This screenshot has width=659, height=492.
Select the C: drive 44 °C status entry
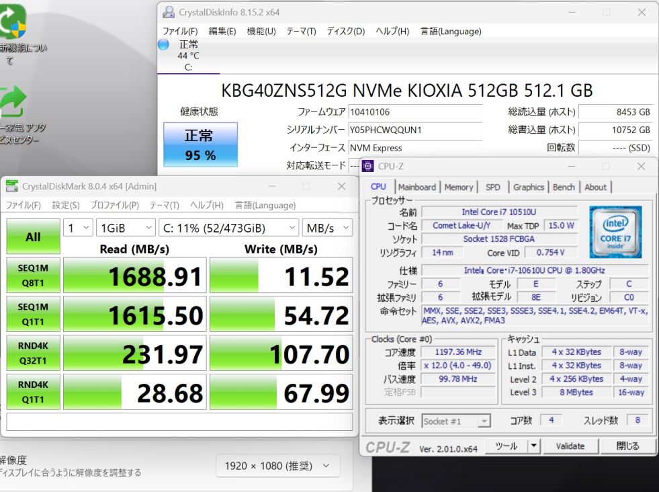tap(188, 56)
